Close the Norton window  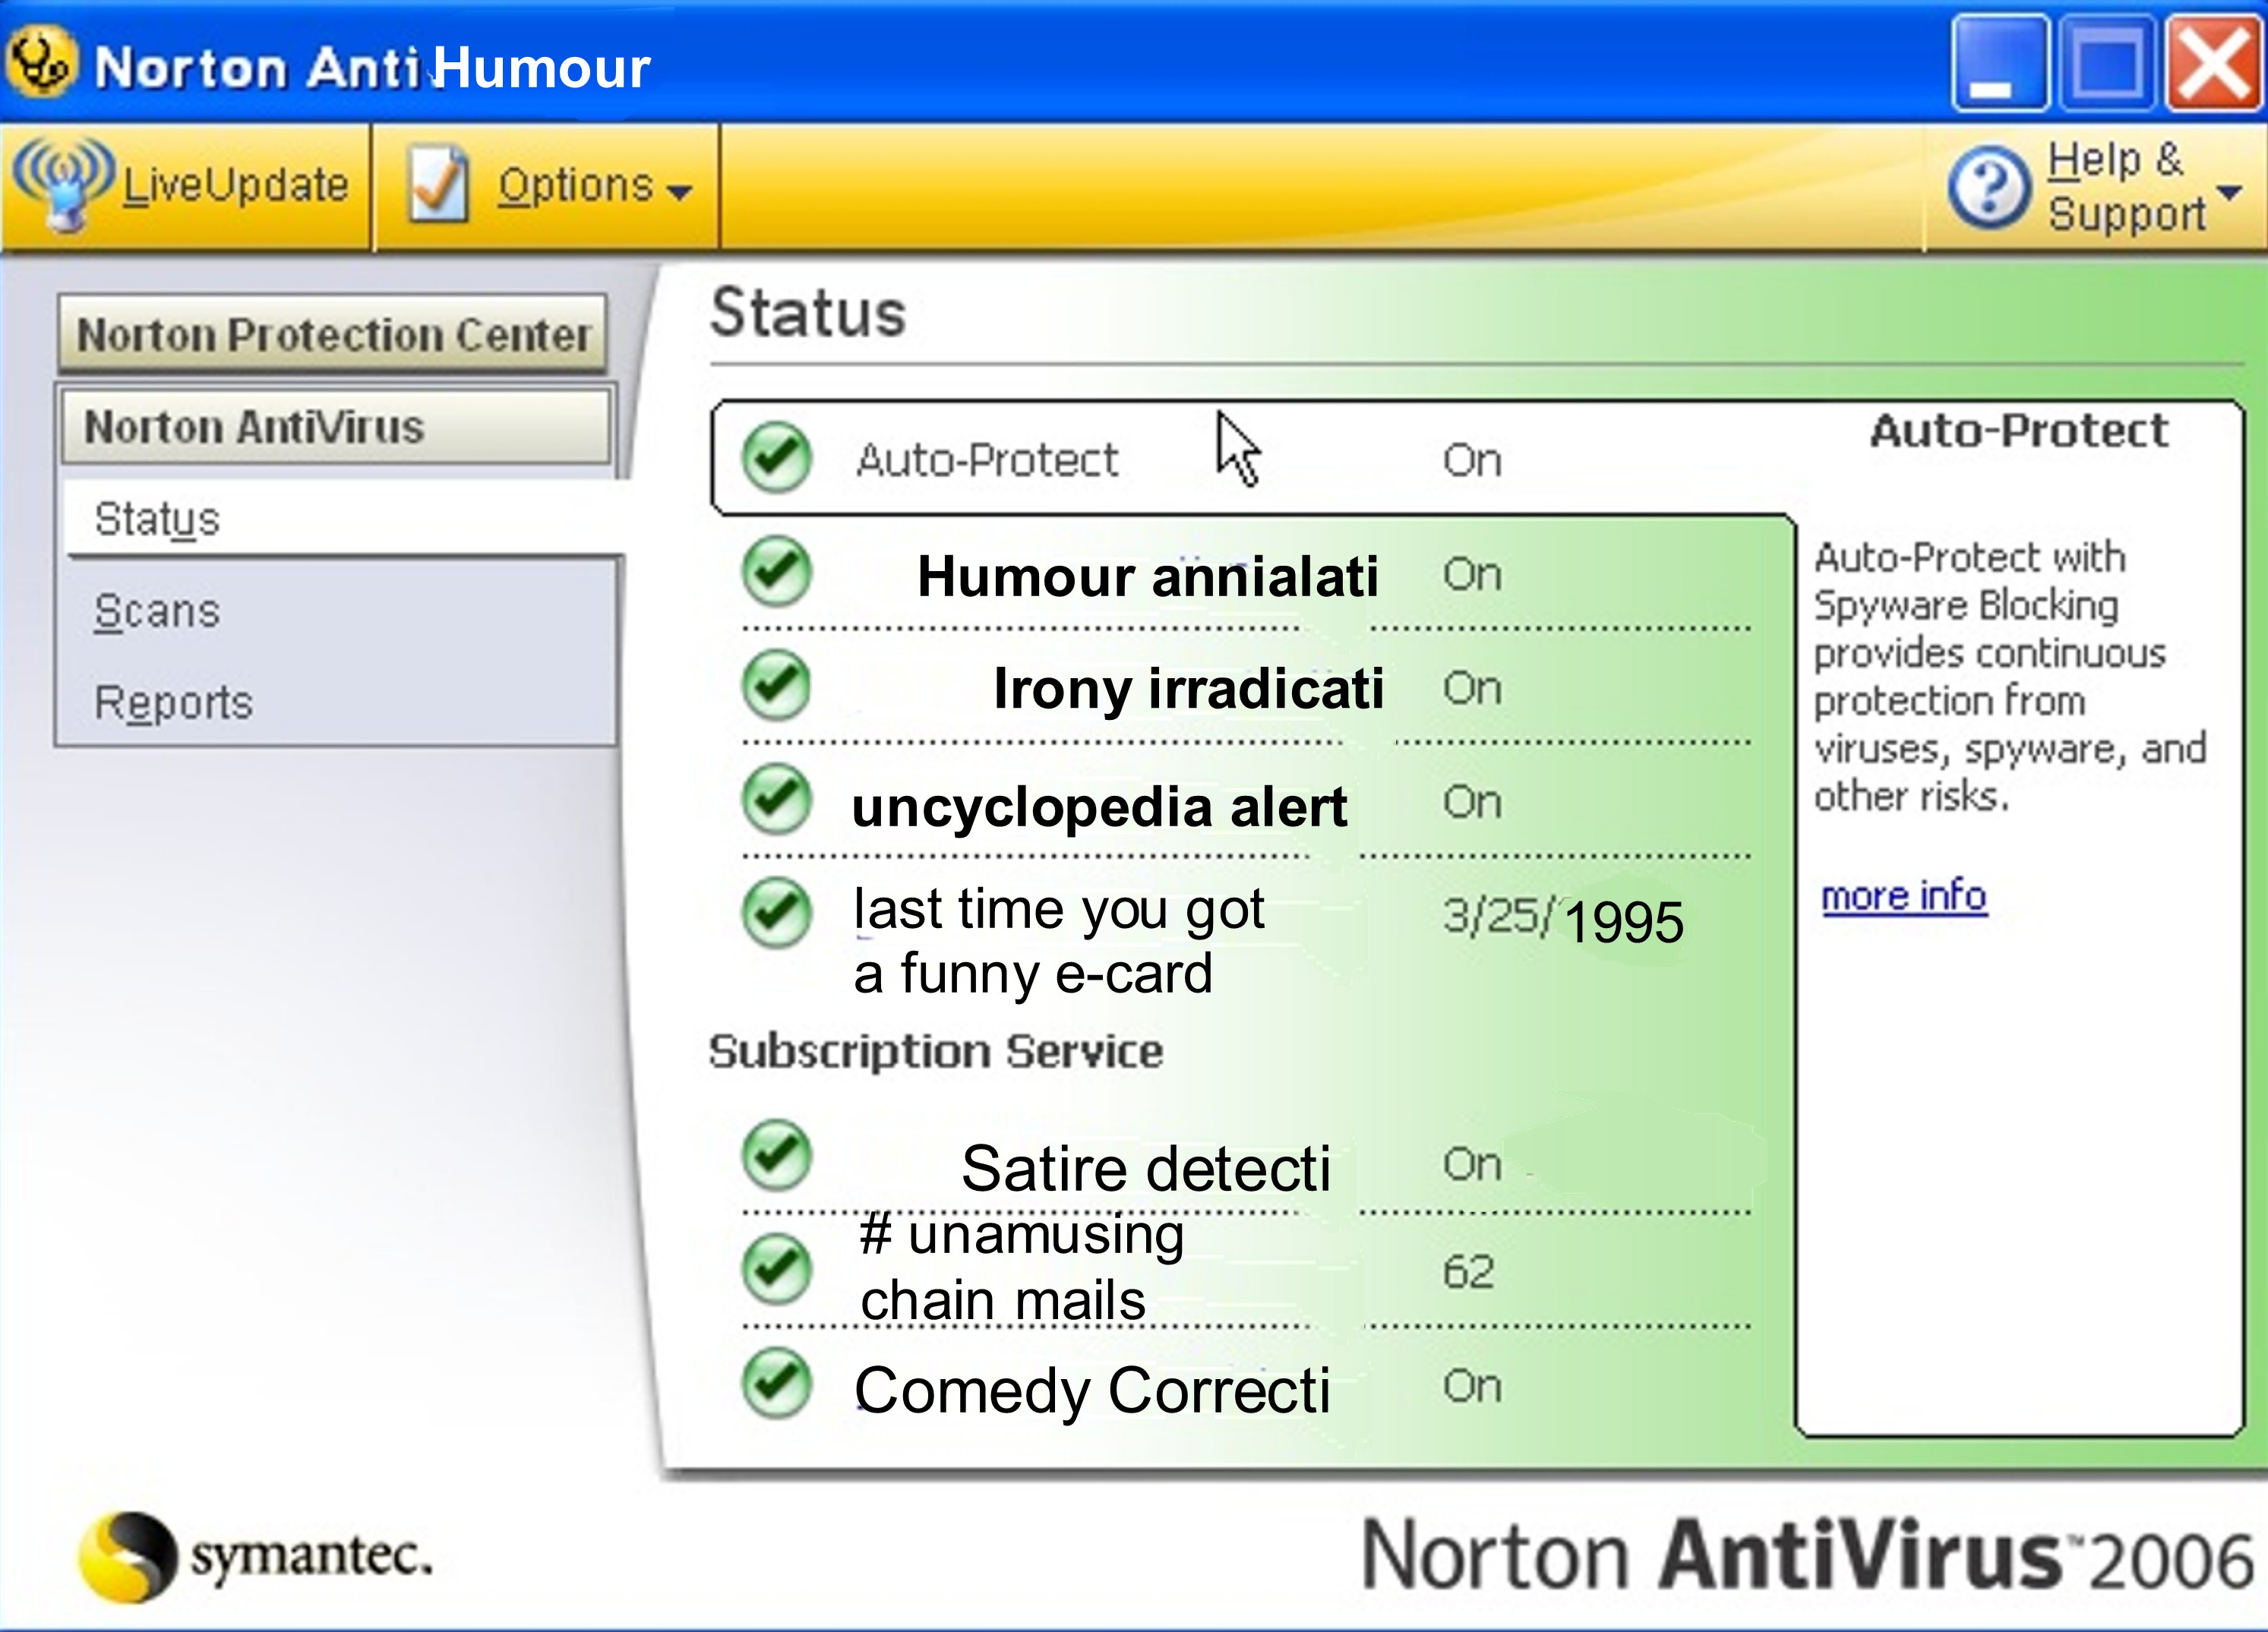coord(2214,62)
